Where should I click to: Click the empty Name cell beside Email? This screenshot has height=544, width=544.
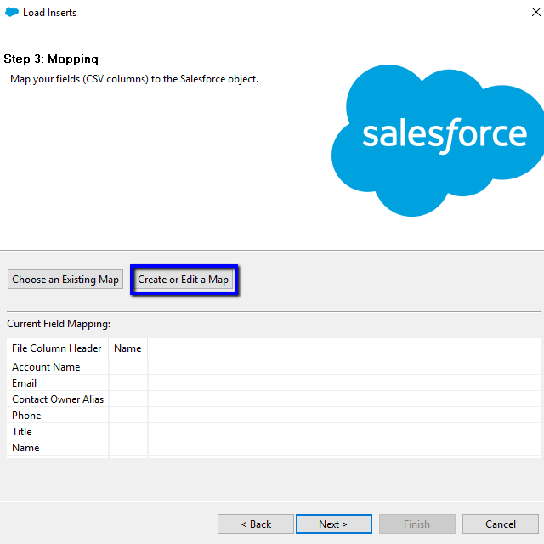point(127,383)
